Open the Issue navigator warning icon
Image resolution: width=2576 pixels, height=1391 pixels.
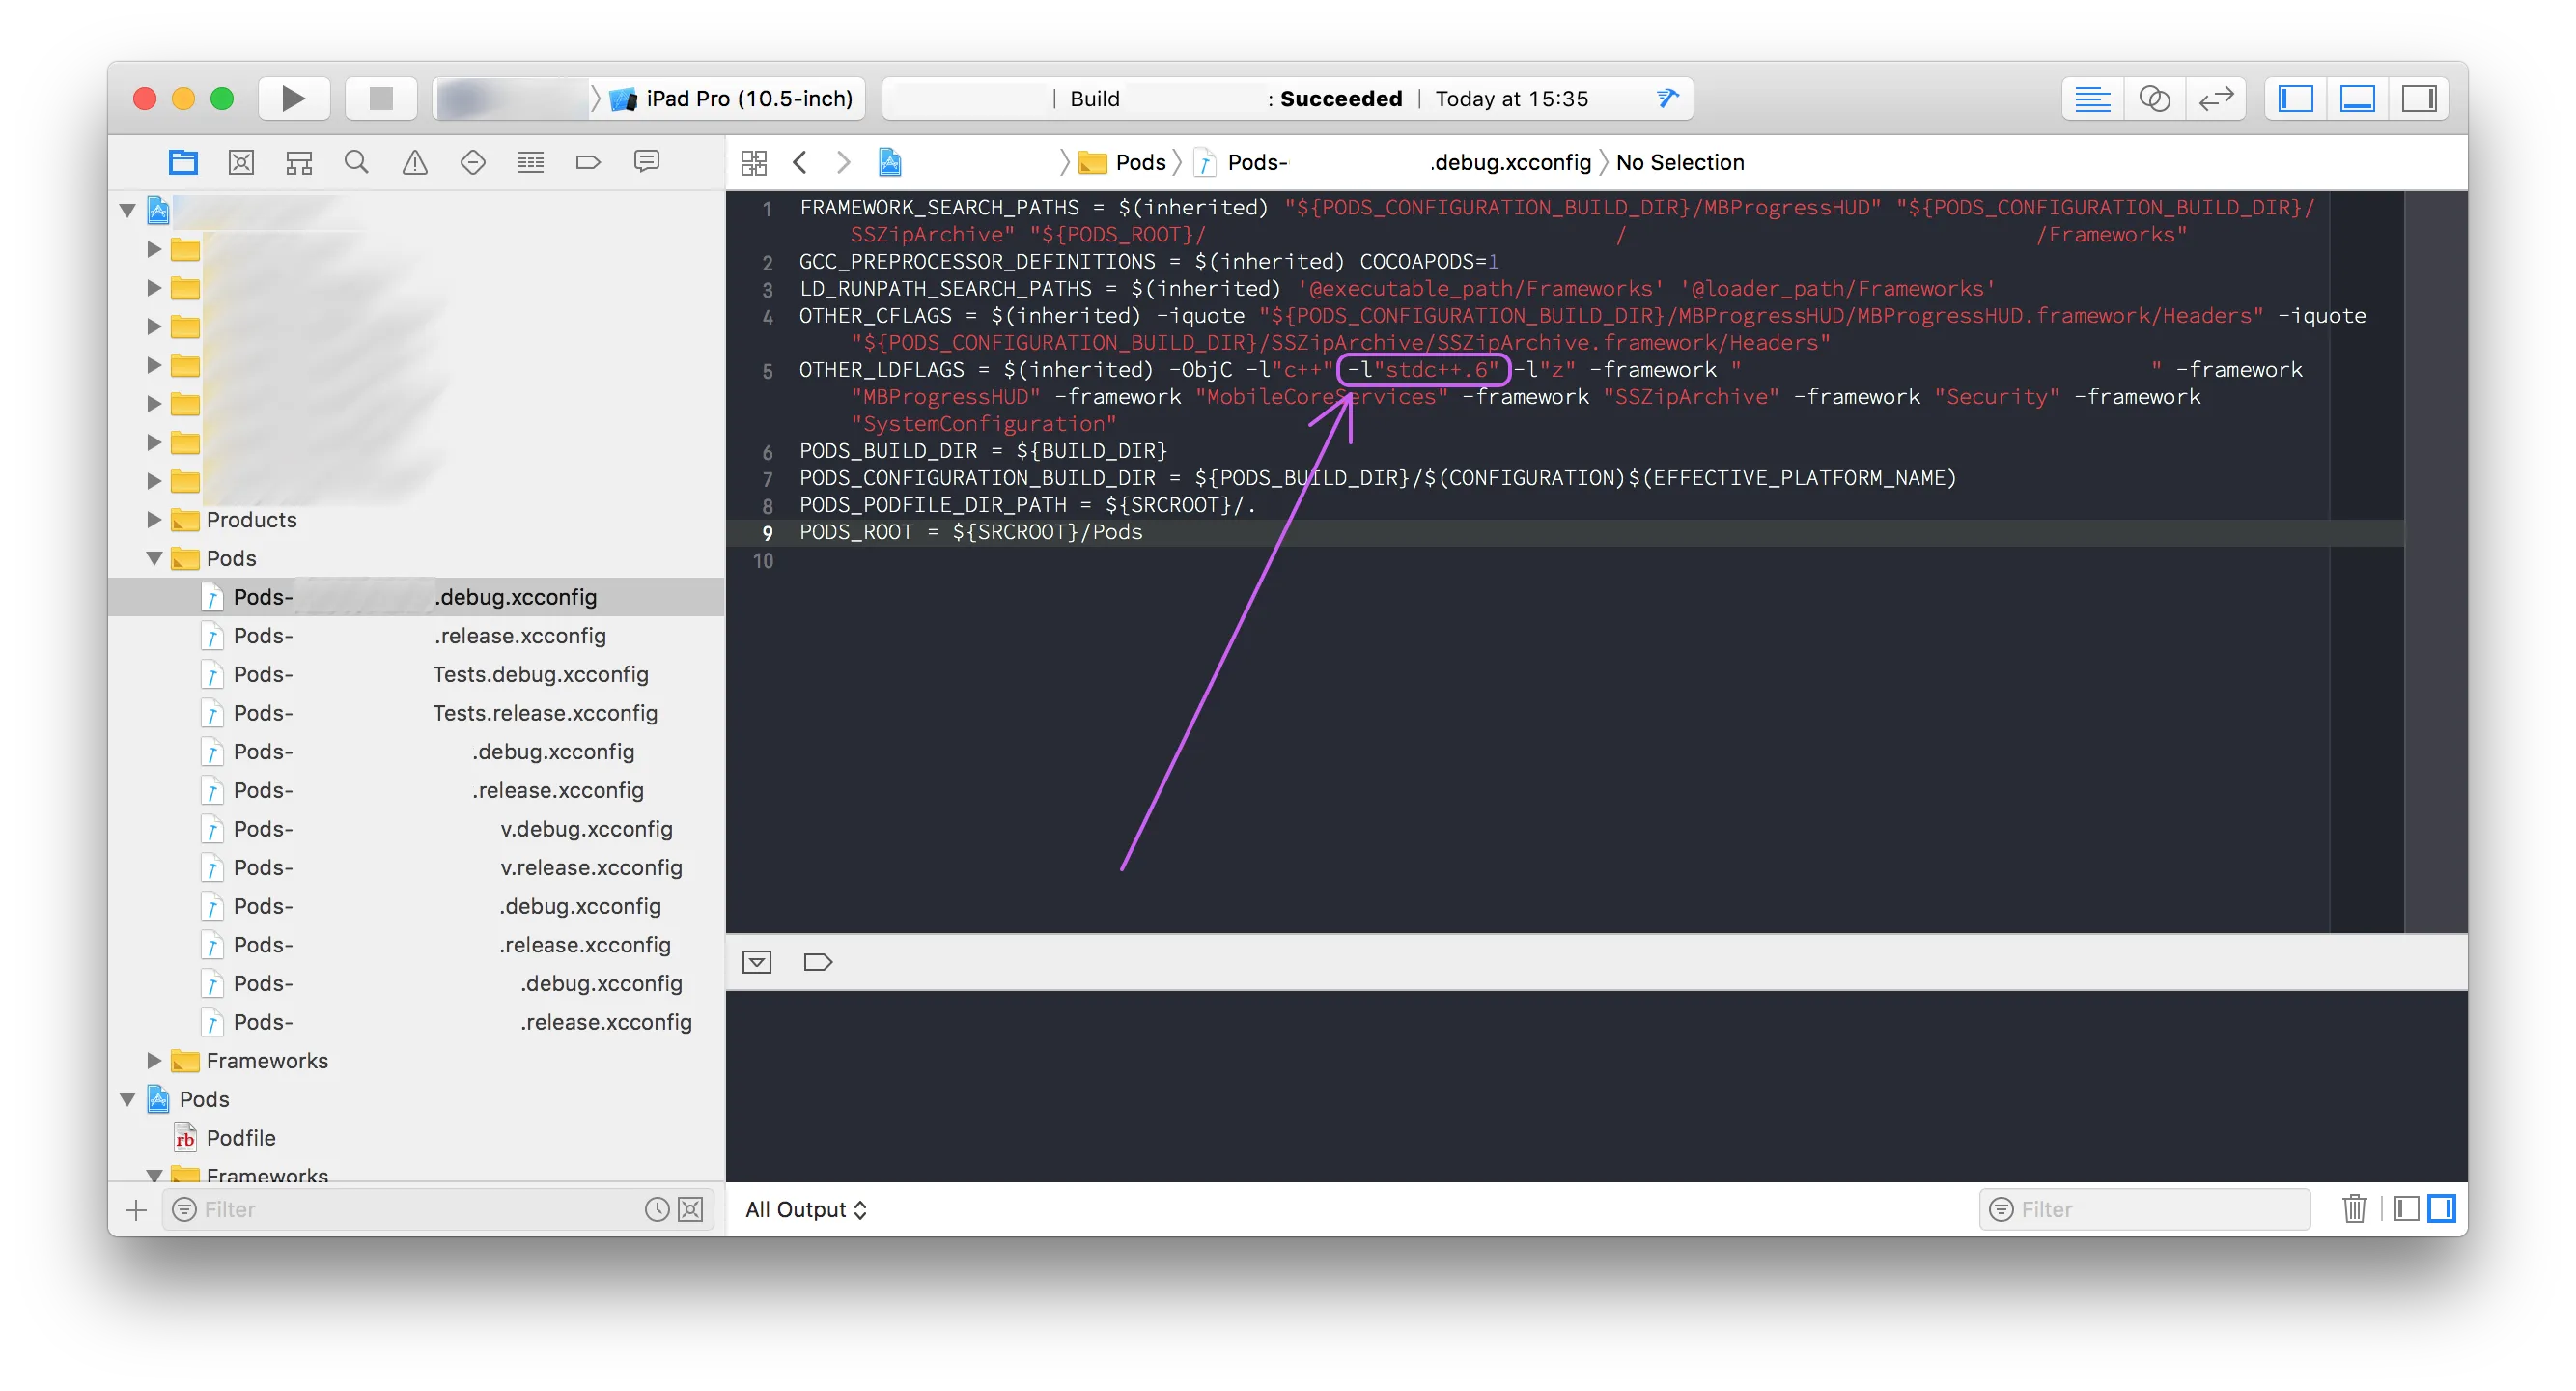click(x=414, y=162)
